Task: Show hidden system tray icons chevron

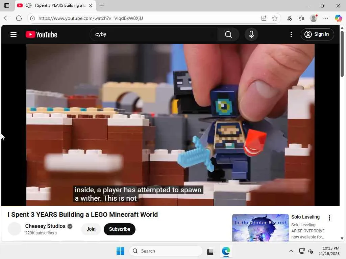Action: pyautogui.click(x=291, y=251)
